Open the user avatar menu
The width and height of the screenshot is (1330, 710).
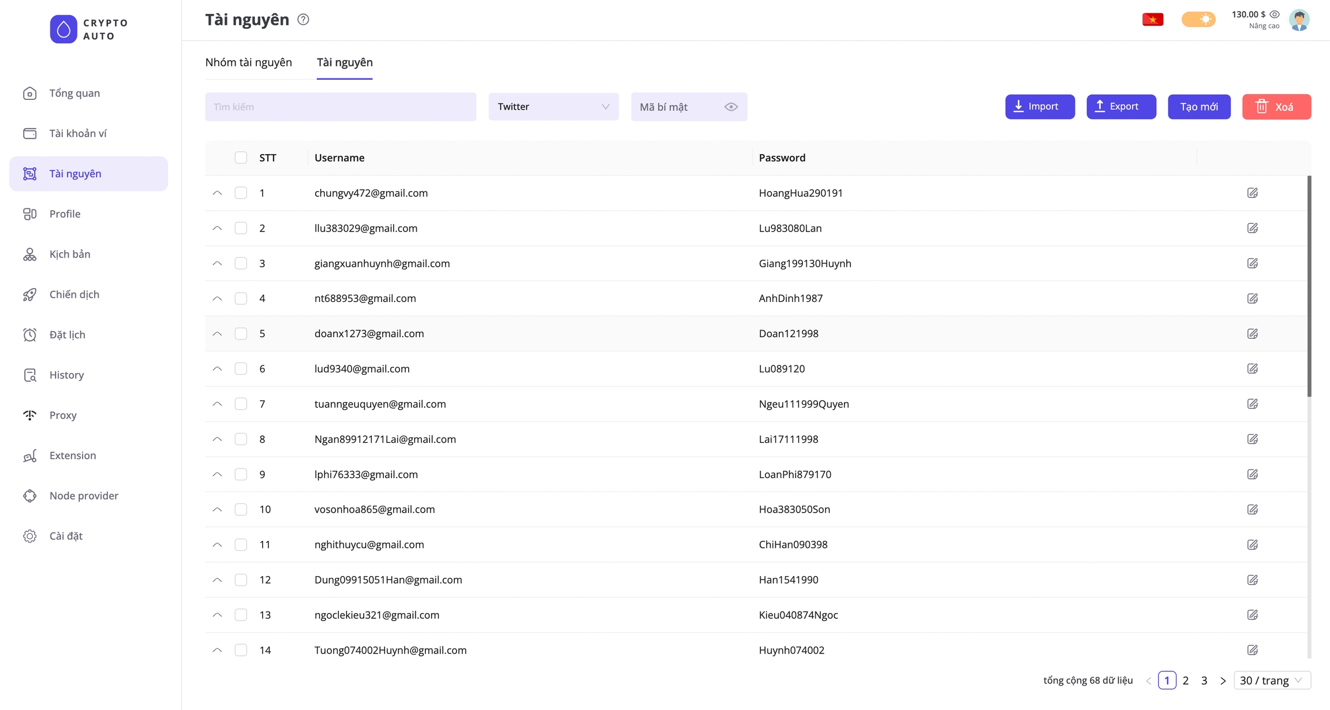(x=1299, y=20)
